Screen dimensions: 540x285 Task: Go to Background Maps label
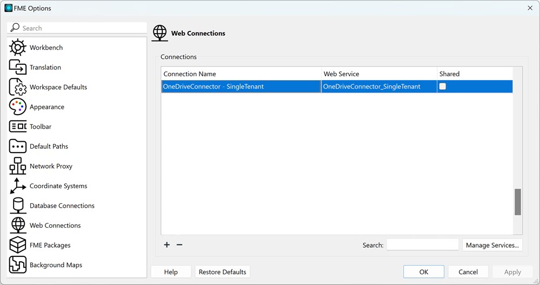point(56,265)
